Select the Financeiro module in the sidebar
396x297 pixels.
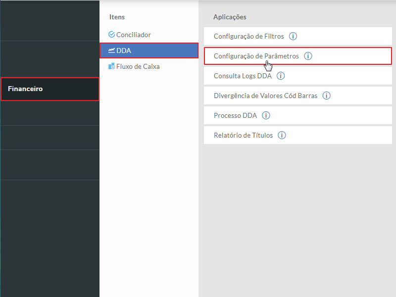tap(25, 89)
